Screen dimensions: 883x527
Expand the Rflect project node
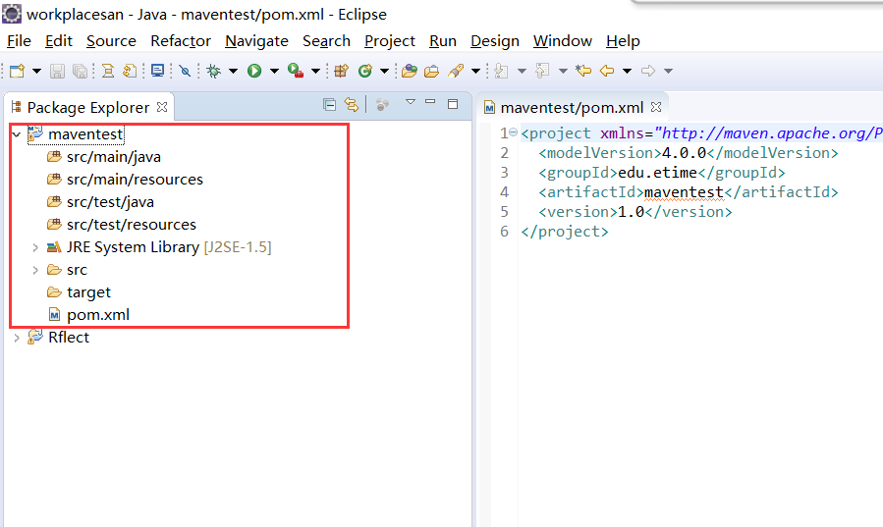tap(17, 338)
